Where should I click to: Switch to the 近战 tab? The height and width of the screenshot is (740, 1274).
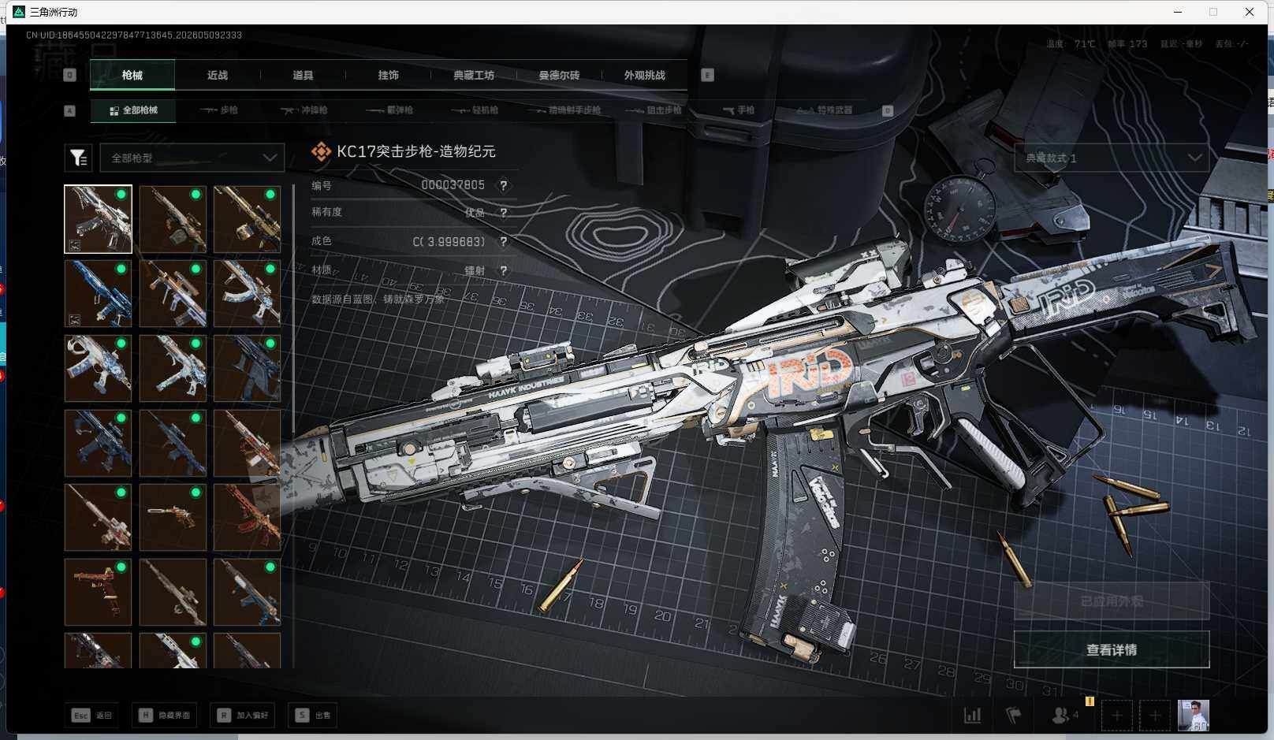pos(218,75)
